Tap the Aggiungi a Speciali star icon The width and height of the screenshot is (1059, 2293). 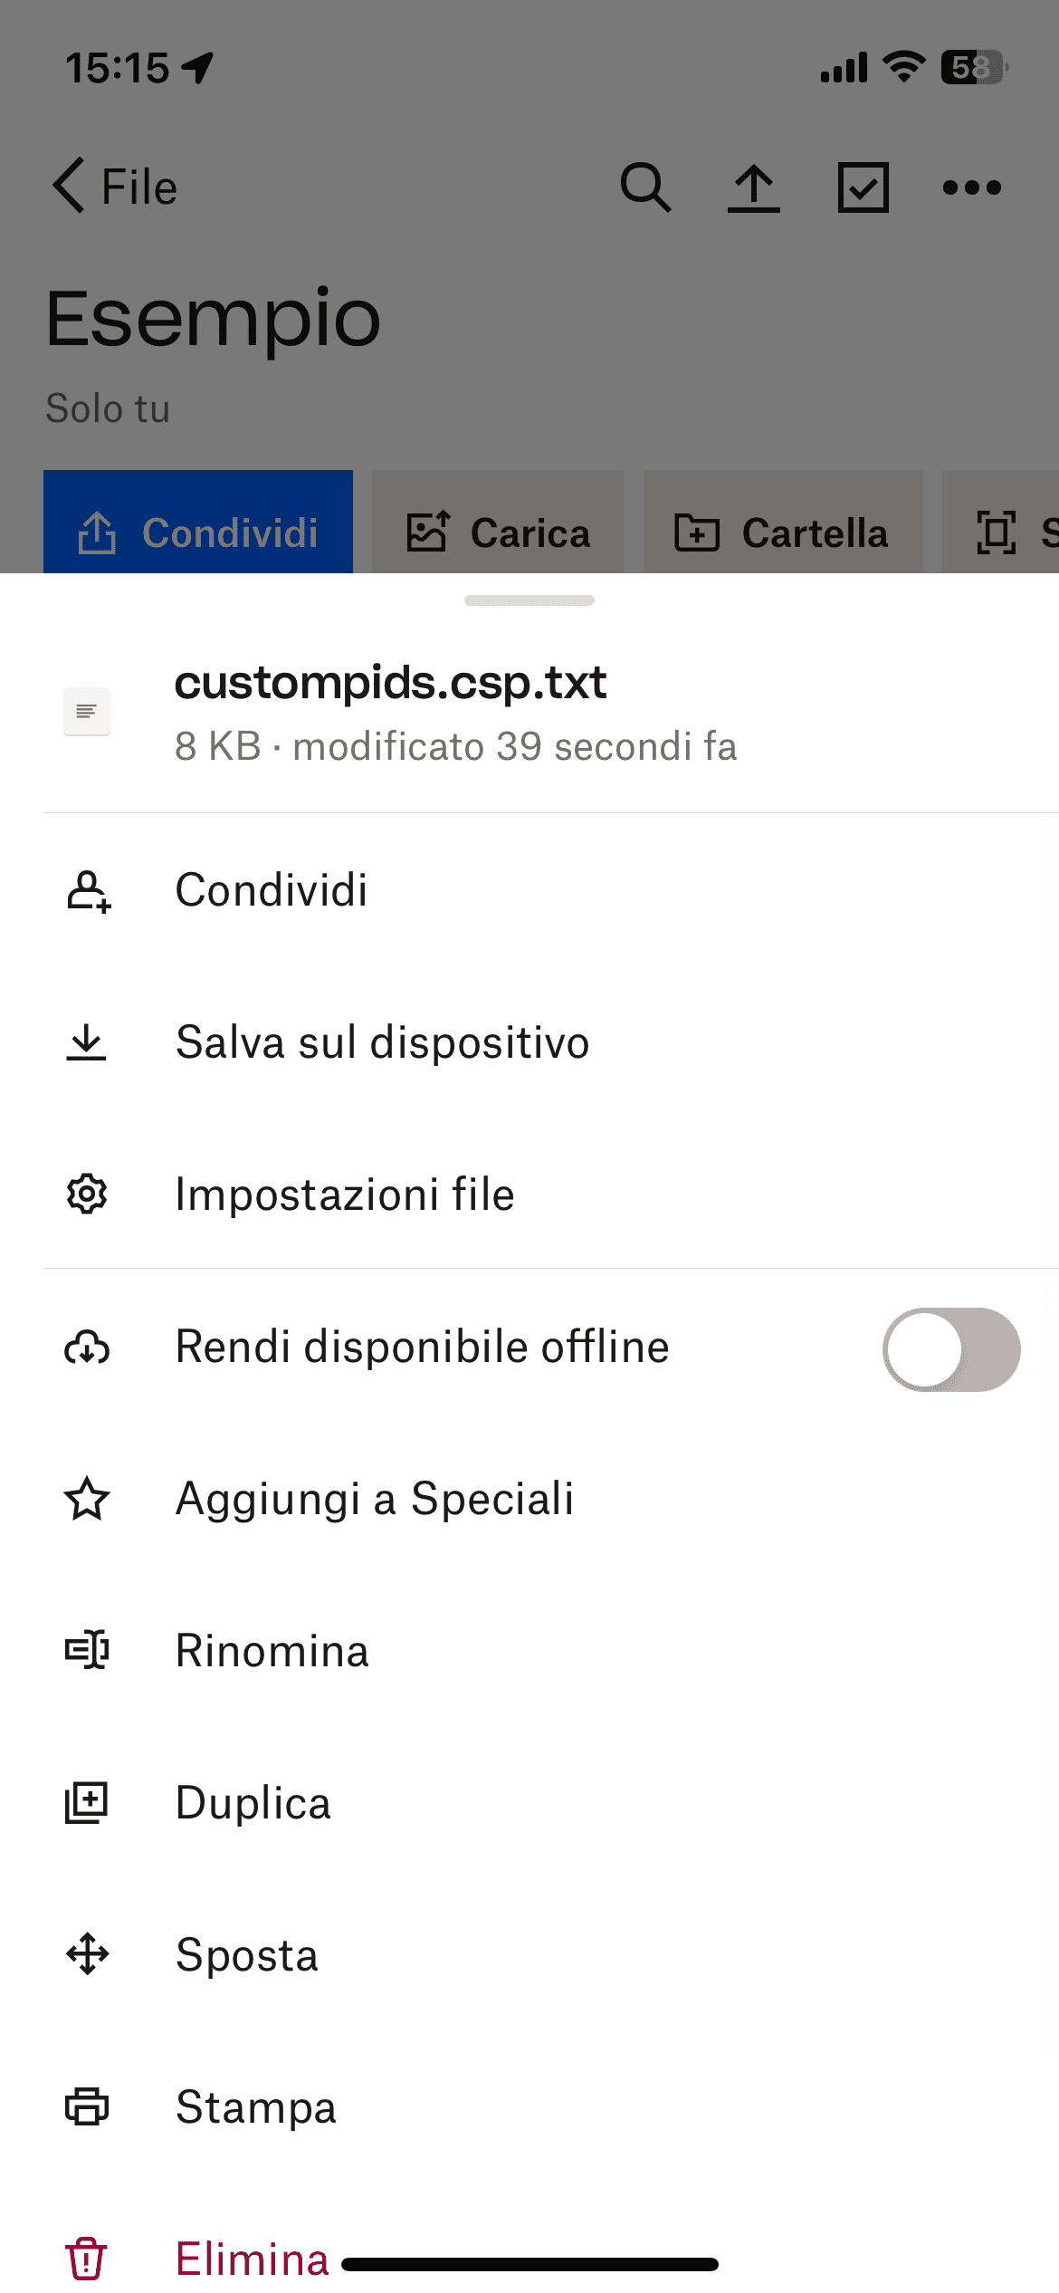(x=87, y=1499)
